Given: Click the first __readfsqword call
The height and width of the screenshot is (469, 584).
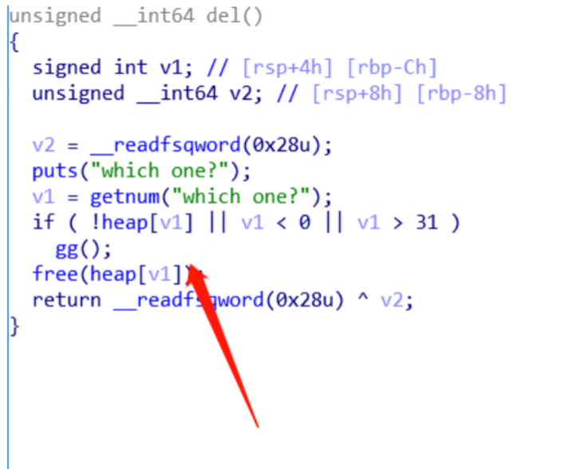Looking at the screenshot, I should click(x=166, y=145).
